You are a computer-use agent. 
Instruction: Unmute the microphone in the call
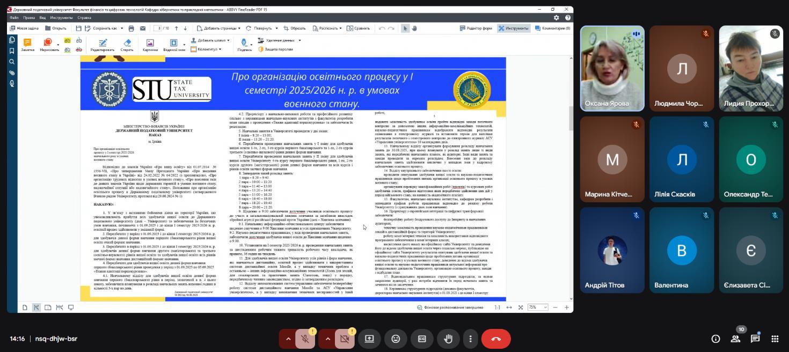tap(305, 339)
